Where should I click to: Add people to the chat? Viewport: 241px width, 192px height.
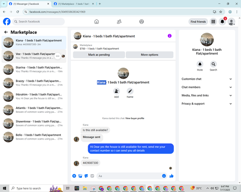pyautogui.click(x=117, y=91)
